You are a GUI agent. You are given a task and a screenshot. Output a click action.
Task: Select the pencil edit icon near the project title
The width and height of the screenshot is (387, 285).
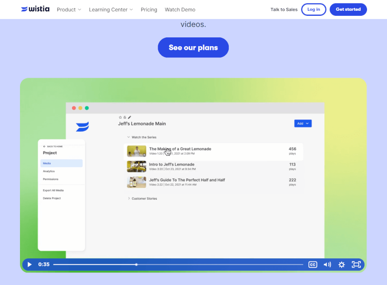pos(129,118)
